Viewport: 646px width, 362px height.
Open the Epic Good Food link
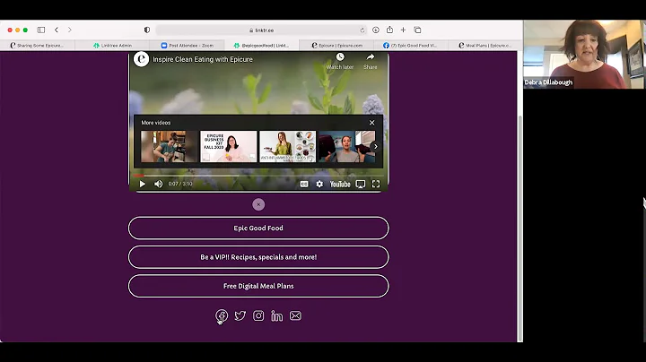pos(258,228)
